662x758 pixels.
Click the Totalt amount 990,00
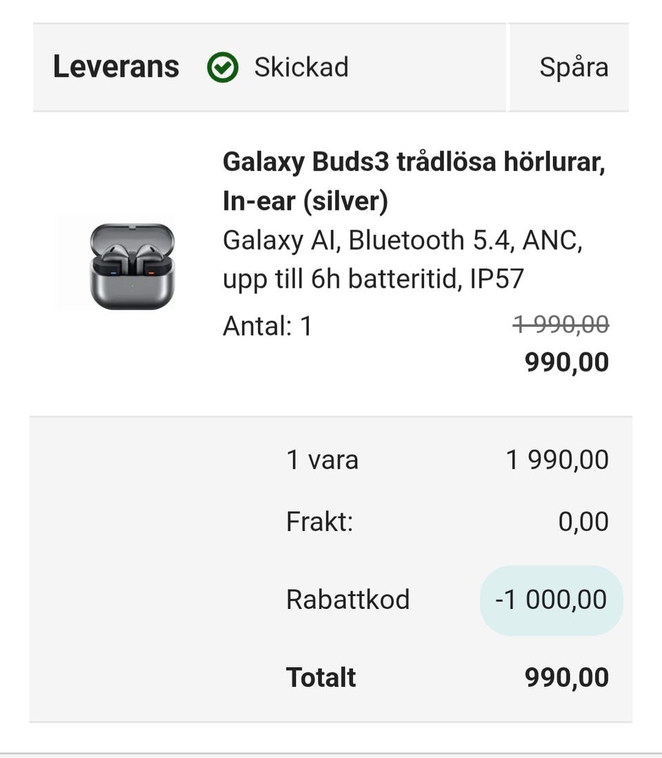pyautogui.click(x=566, y=677)
